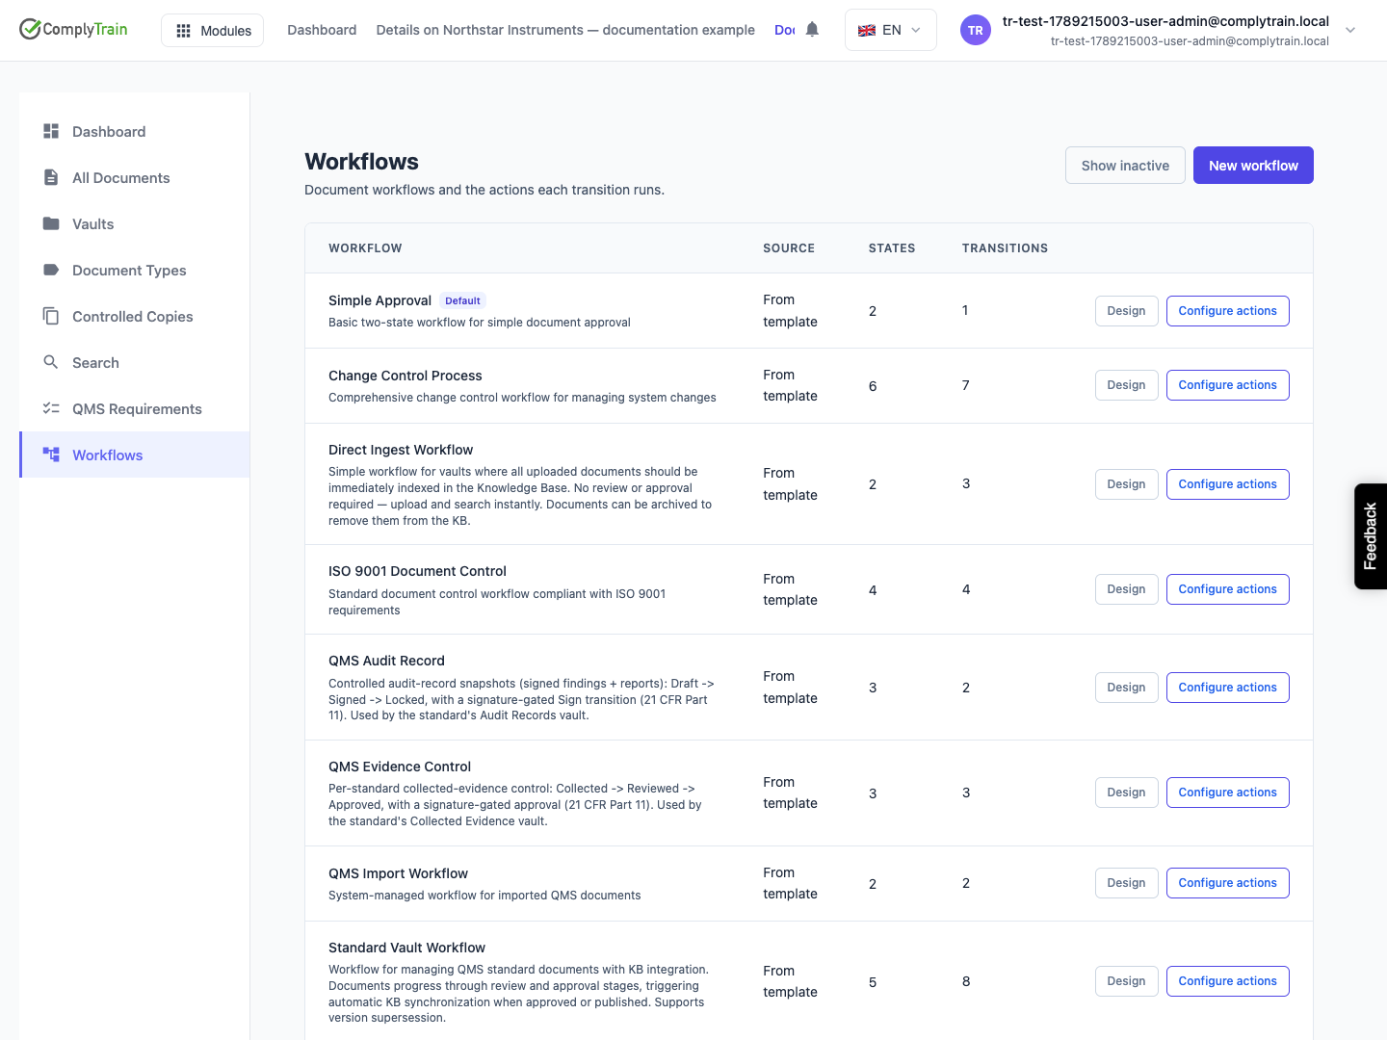The width and height of the screenshot is (1387, 1040).
Task: Design the Change Control Process workflow
Action: [x=1126, y=385]
